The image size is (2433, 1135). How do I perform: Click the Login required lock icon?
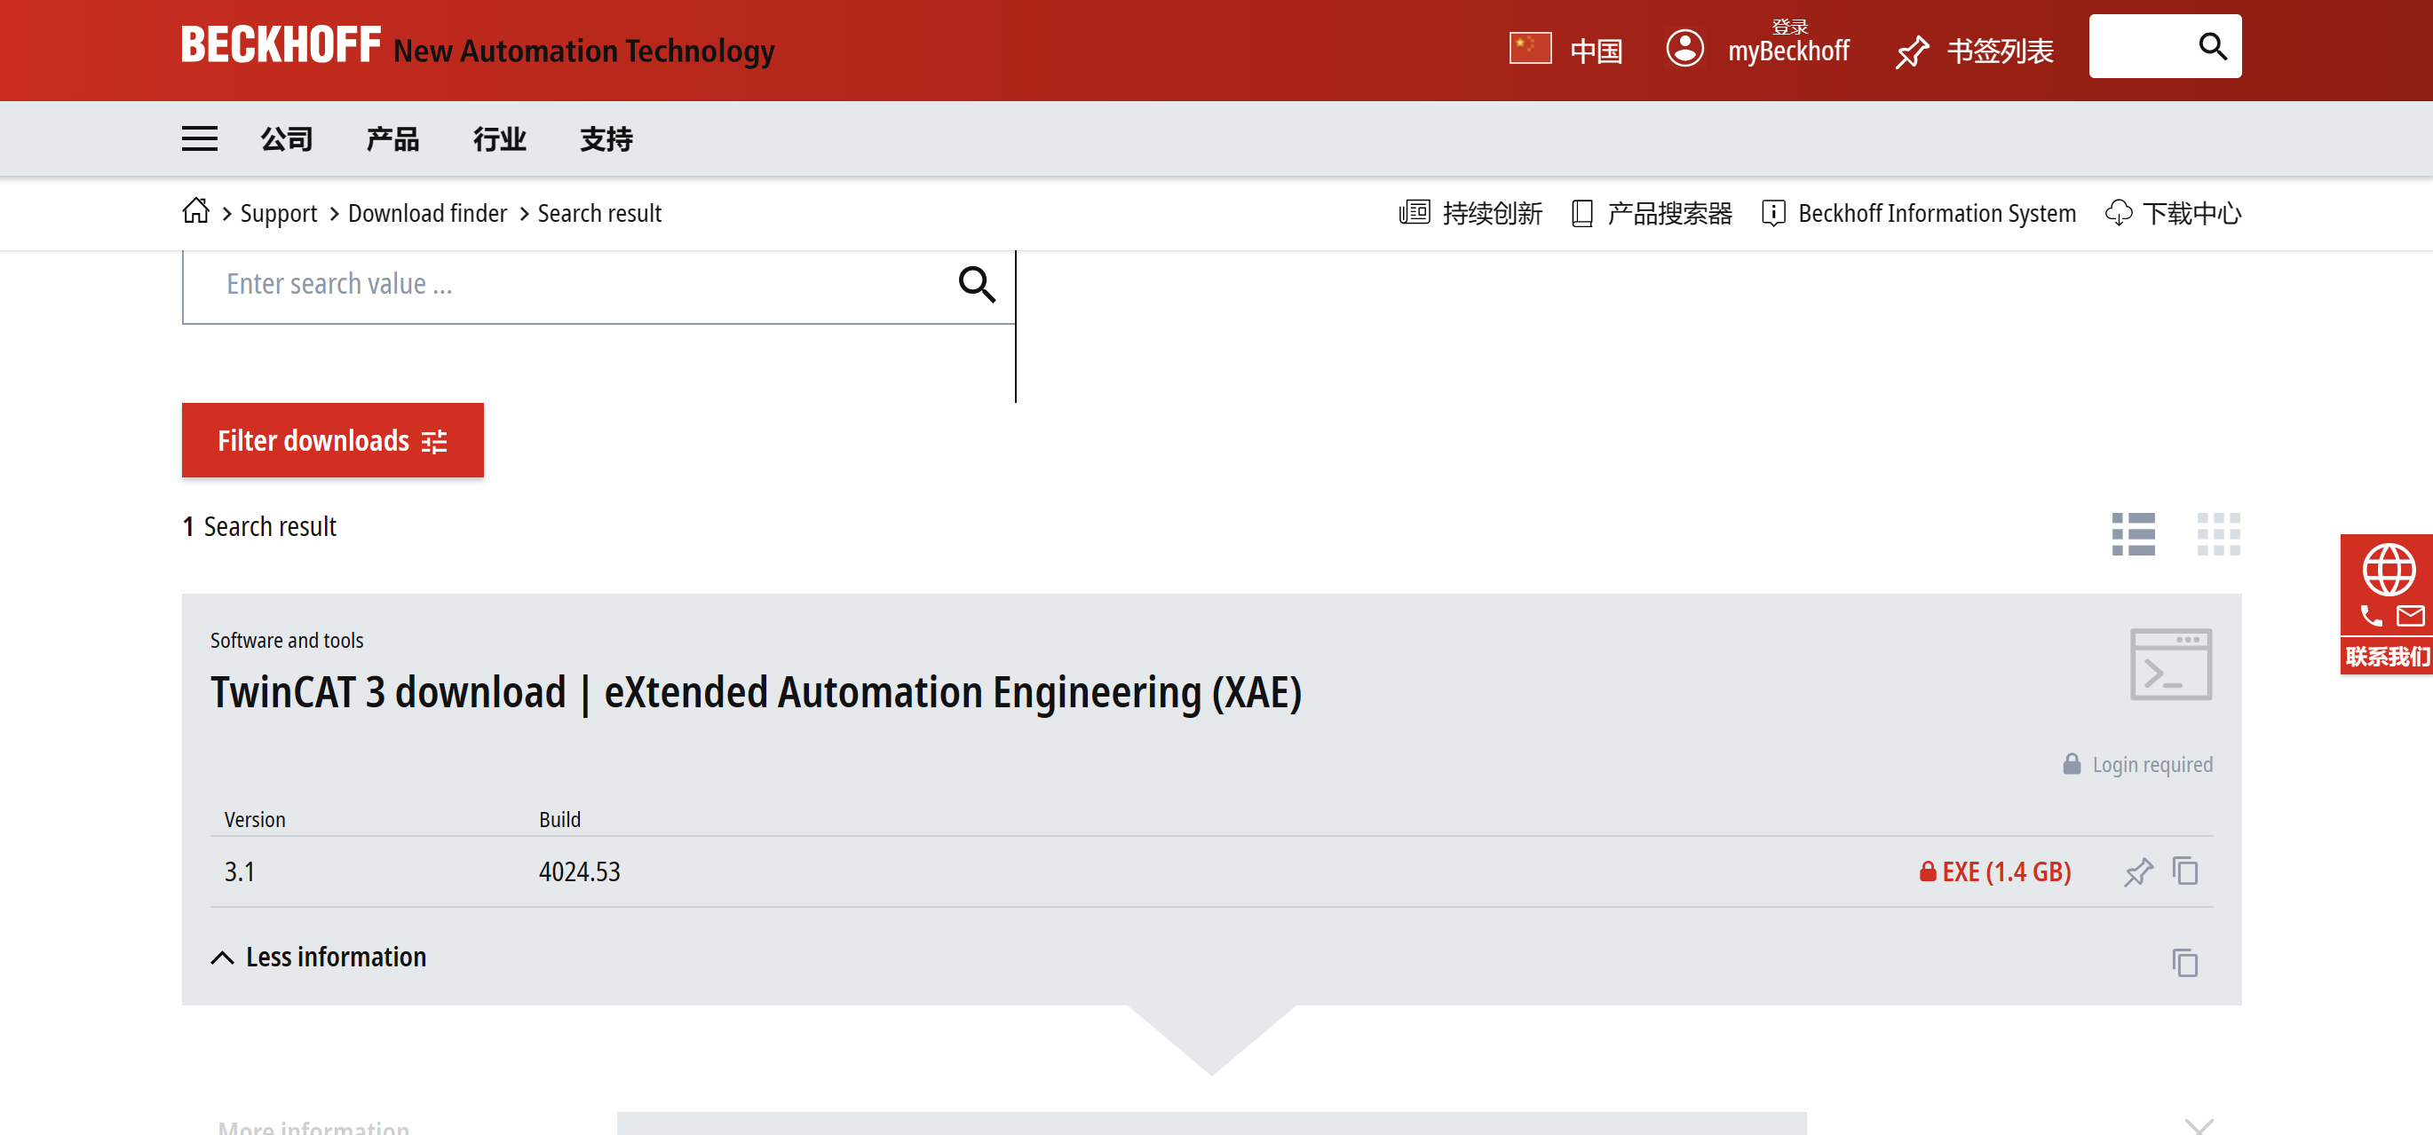coord(2072,763)
